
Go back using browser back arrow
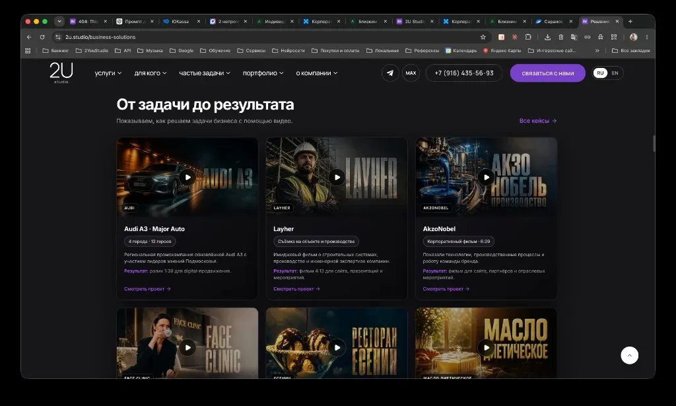tap(29, 37)
